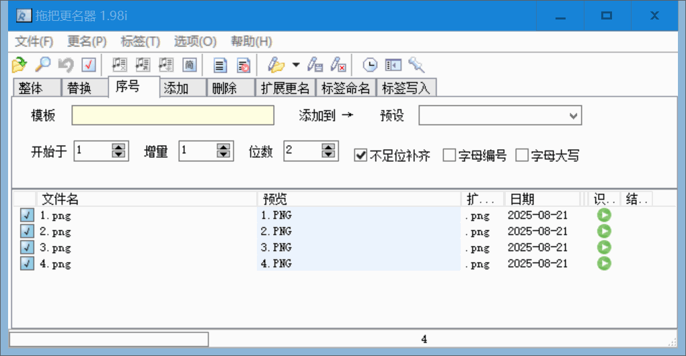Viewport: 686px width, 356px height.
Task: Click music note list icon with arrow
Action: click(x=142, y=65)
